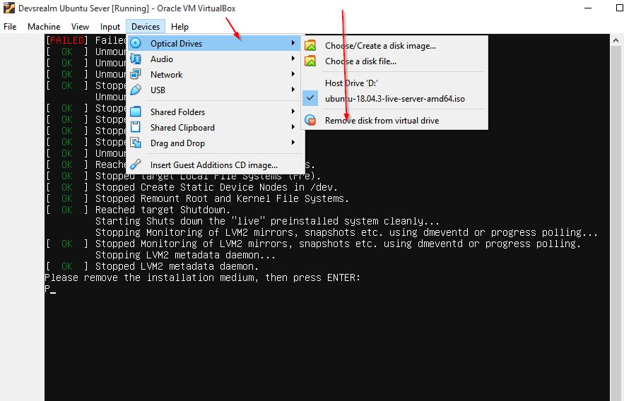Open the Help menu
The image size is (624, 401).
(179, 27)
